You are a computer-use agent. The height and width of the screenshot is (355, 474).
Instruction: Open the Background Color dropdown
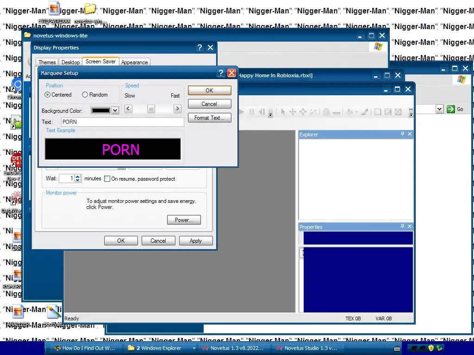click(115, 110)
